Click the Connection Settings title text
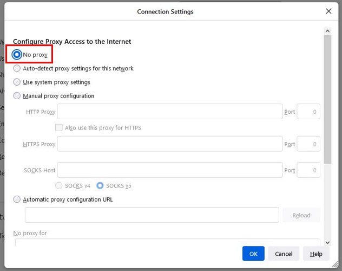This screenshot has width=342, height=271. click(x=165, y=11)
